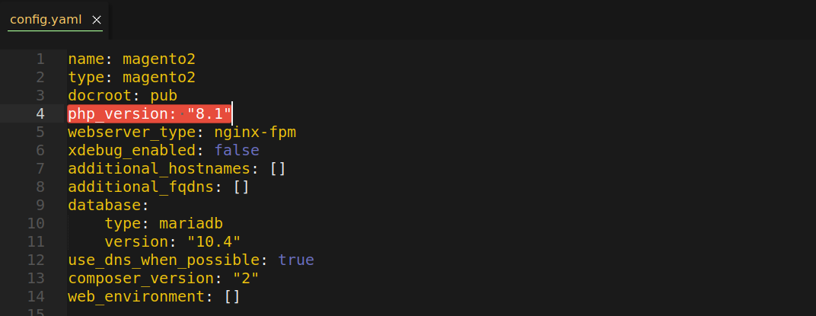Click line number 12 in gutter
The image size is (816, 316).
click(x=36, y=259)
